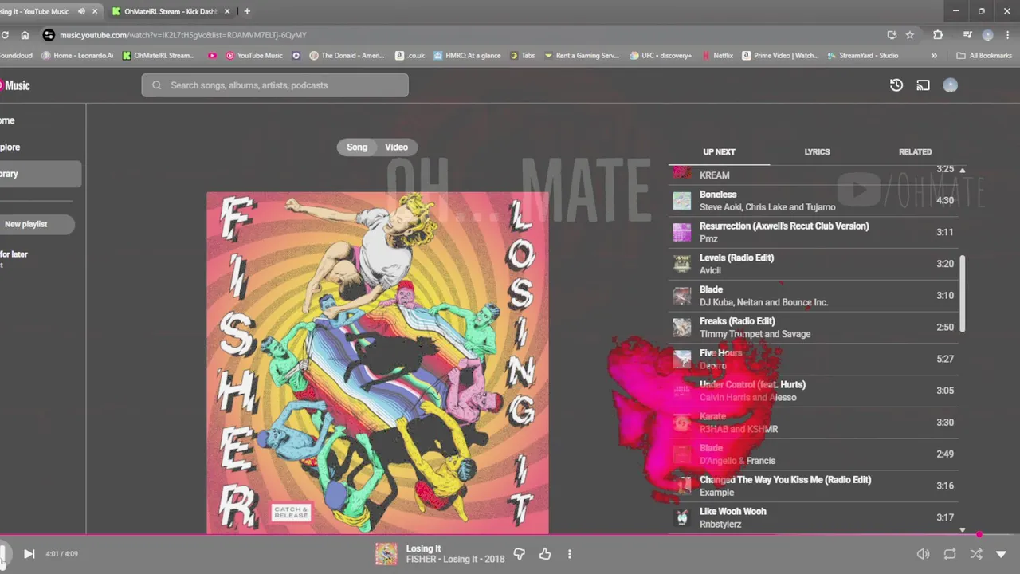This screenshot has width=1020, height=574.
Task: Toggle repeat mode
Action: point(950,553)
